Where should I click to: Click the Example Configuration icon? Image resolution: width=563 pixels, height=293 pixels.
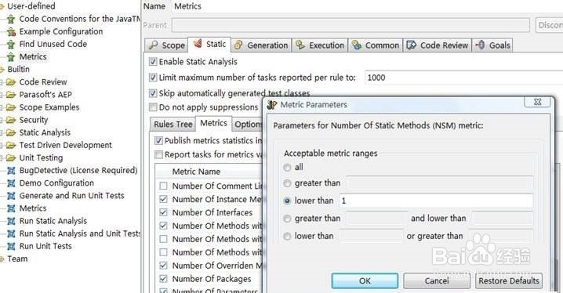[x=11, y=32]
